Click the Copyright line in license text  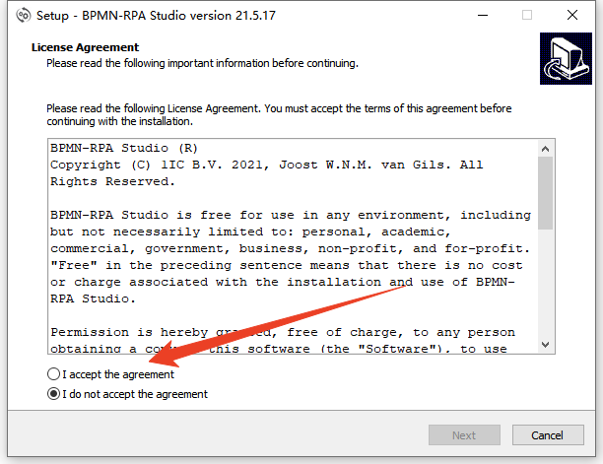click(x=266, y=165)
